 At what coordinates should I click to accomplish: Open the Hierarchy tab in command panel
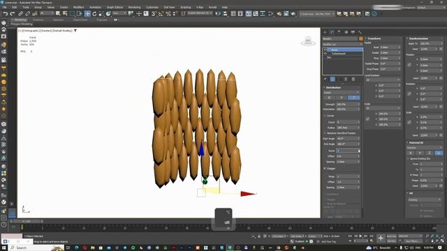coord(339,32)
